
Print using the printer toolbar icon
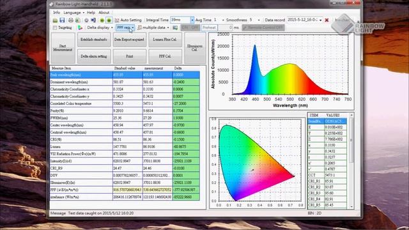pyautogui.click(x=71, y=20)
